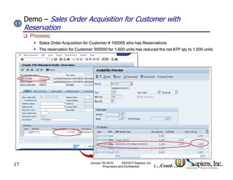Click the Orders button in the application toolbar
Viewport: 233px width, 180px height.
(x=51, y=70)
